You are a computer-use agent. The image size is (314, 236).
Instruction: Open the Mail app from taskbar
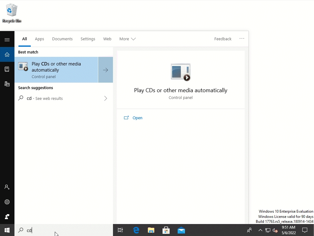click(181, 230)
